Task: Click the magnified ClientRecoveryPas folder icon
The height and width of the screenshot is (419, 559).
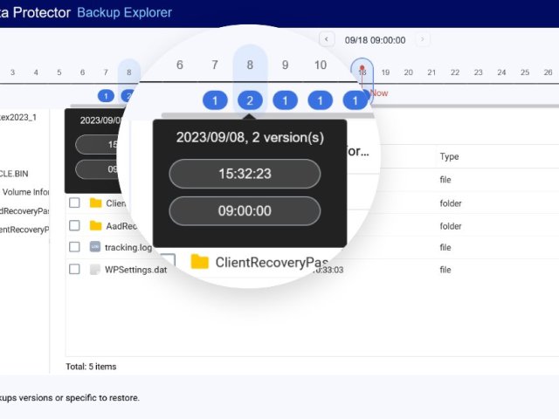Action: coord(200,262)
